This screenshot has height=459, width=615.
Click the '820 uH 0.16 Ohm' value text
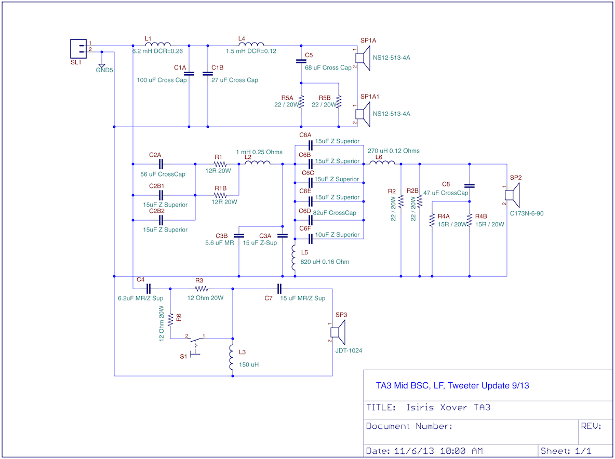[x=325, y=262]
